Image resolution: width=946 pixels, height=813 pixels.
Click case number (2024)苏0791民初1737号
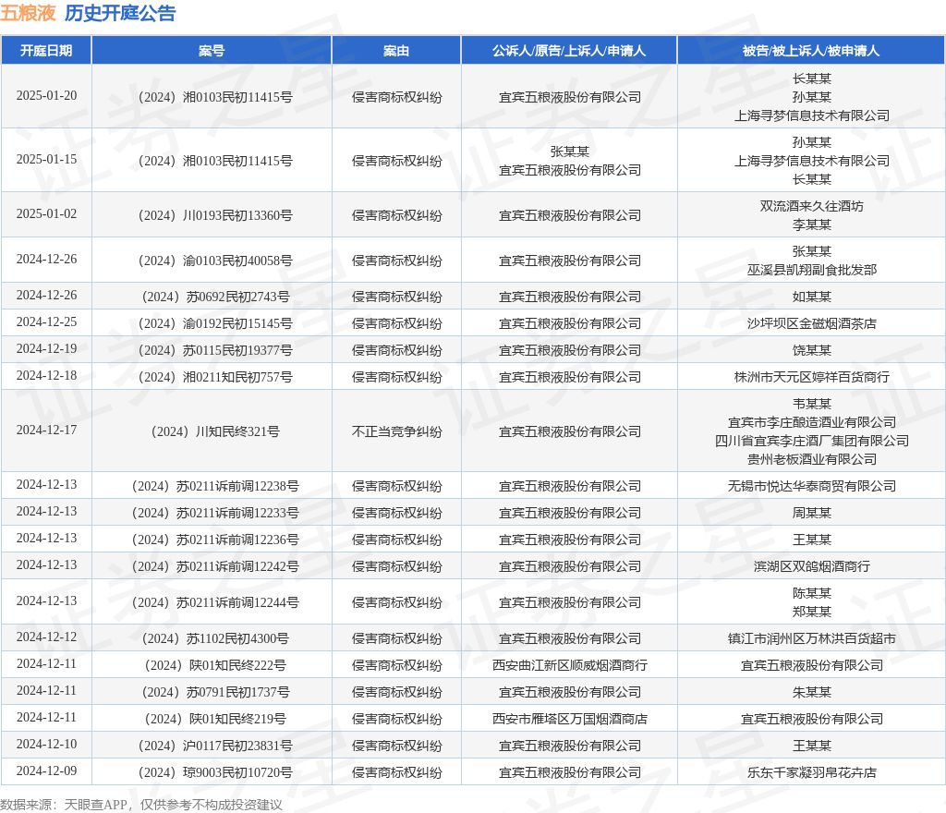pos(215,692)
